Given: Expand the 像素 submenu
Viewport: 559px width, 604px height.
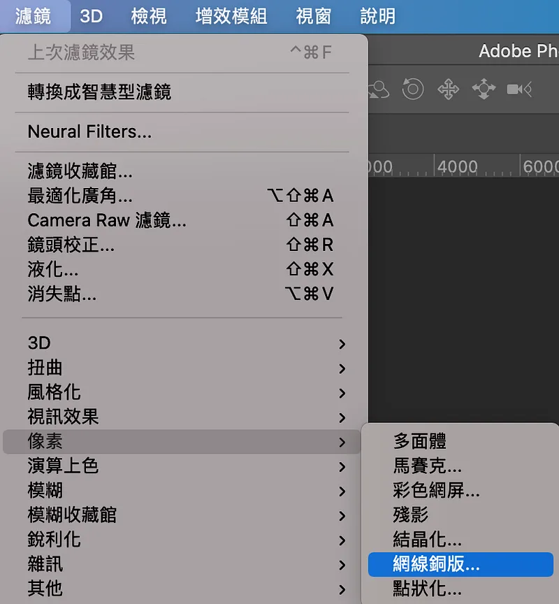Looking at the screenshot, I should (182, 441).
